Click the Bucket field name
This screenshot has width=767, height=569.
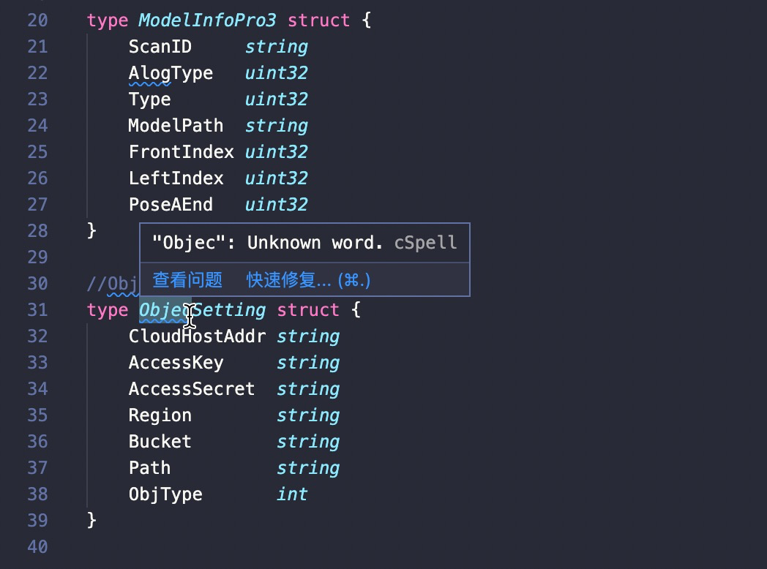(x=160, y=442)
